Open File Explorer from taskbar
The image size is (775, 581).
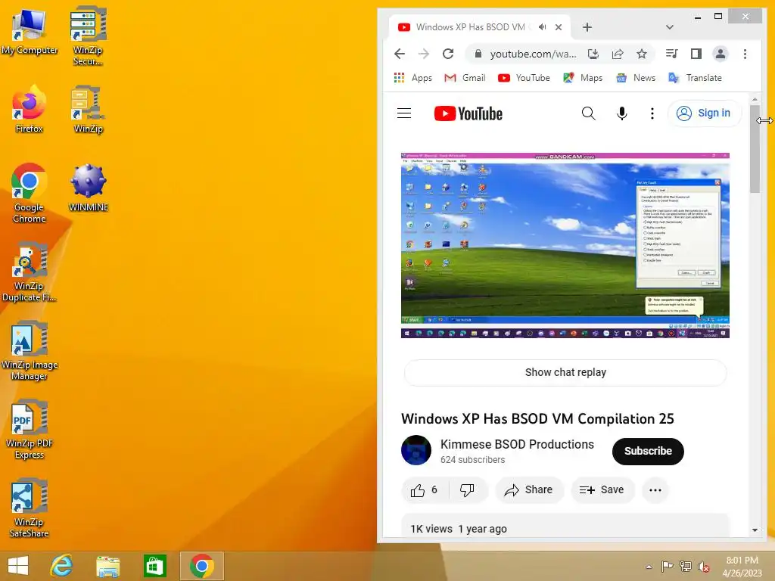click(x=107, y=566)
